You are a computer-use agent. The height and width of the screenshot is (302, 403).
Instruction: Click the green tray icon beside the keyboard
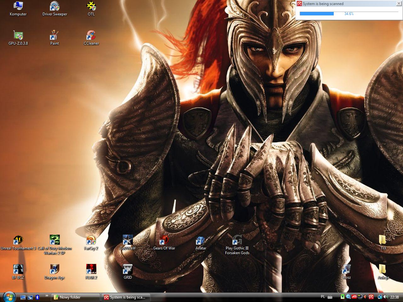[x=342, y=297]
